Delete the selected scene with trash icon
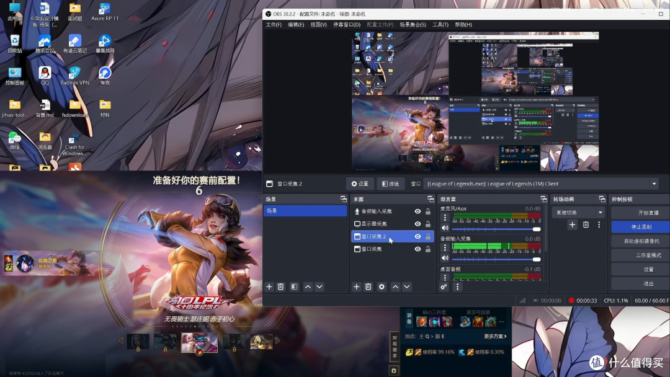Viewport: 670px width, 377px height. point(281,287)
